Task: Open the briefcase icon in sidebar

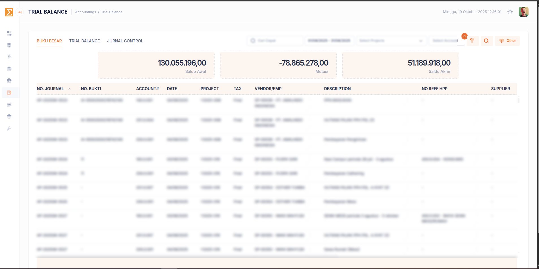Action: (x=9, y=81)
